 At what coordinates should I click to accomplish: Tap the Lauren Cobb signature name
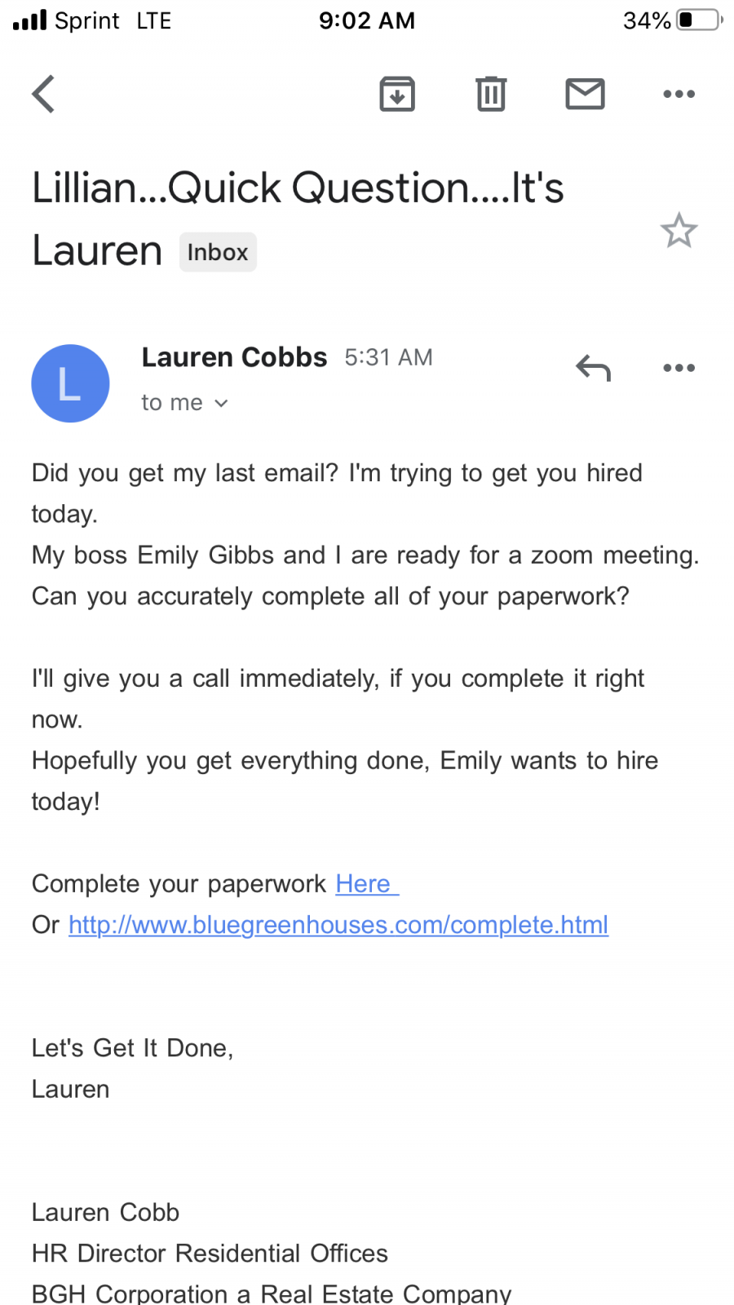point(105,1212)
